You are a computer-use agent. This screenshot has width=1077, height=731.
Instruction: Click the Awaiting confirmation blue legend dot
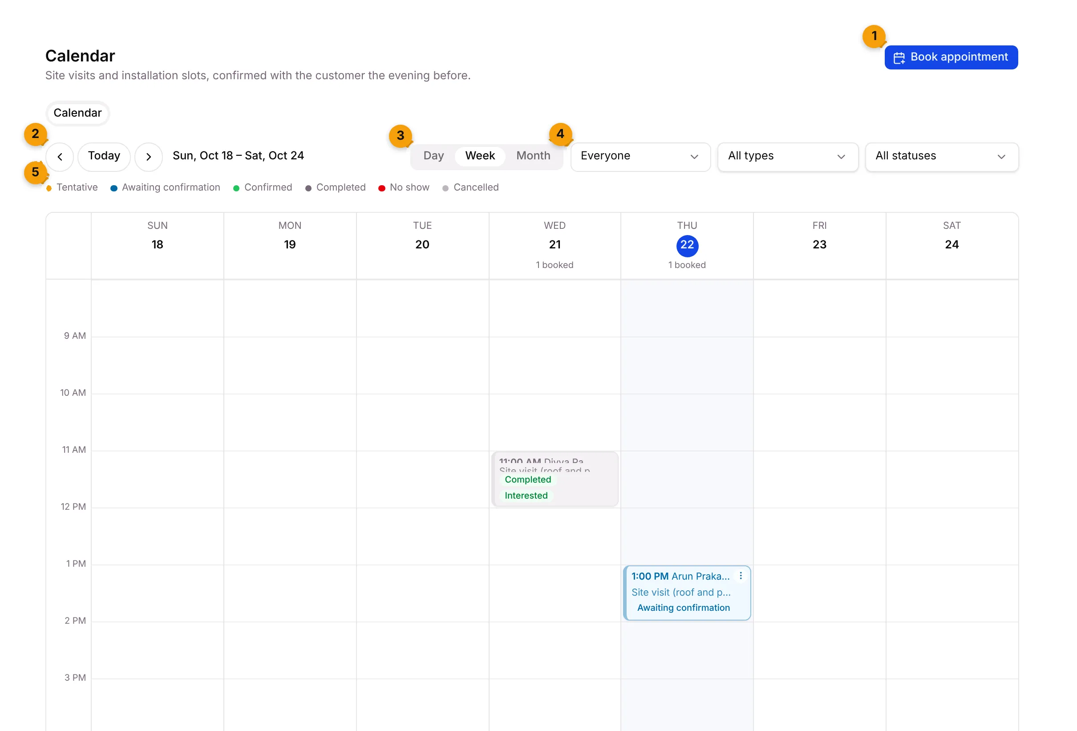113,188
